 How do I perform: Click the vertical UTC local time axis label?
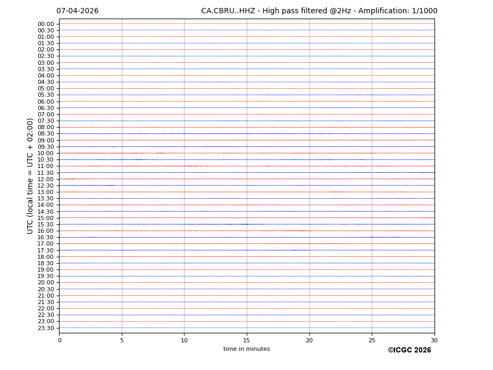coord(30,176)
